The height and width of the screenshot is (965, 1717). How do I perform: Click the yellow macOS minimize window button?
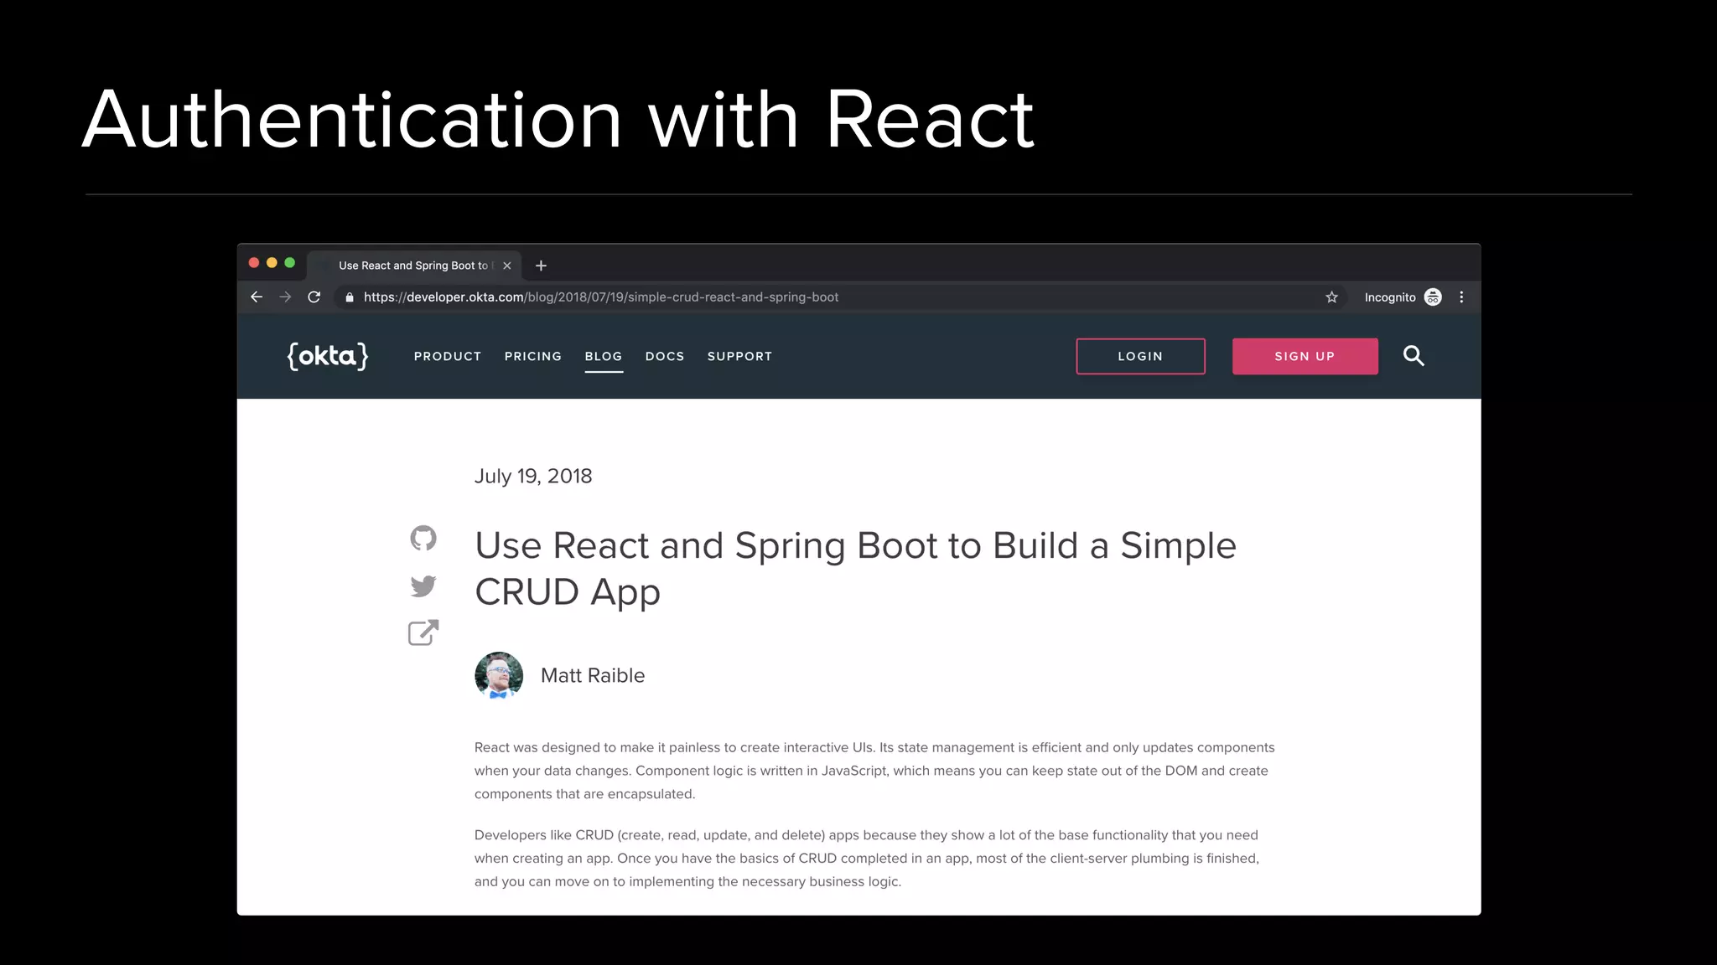272,263
